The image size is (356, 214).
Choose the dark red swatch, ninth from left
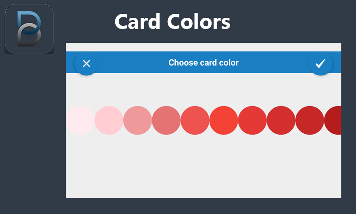[309, 120]
